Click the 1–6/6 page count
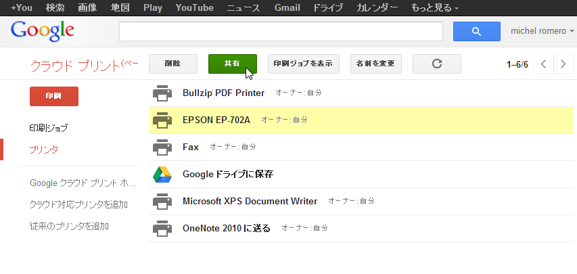 click(x=517, y=64)
